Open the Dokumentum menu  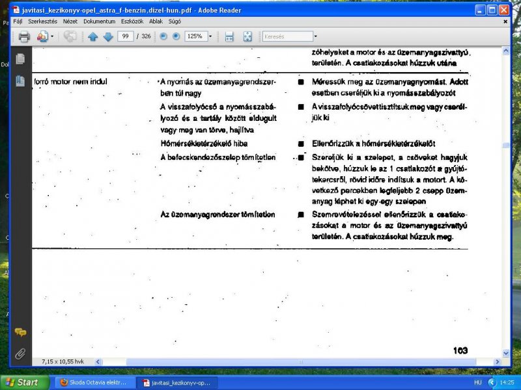click(100, 21)
